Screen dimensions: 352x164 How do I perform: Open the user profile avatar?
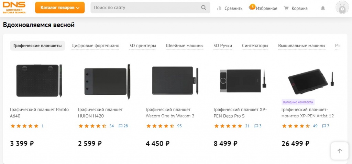pos(342,8)
